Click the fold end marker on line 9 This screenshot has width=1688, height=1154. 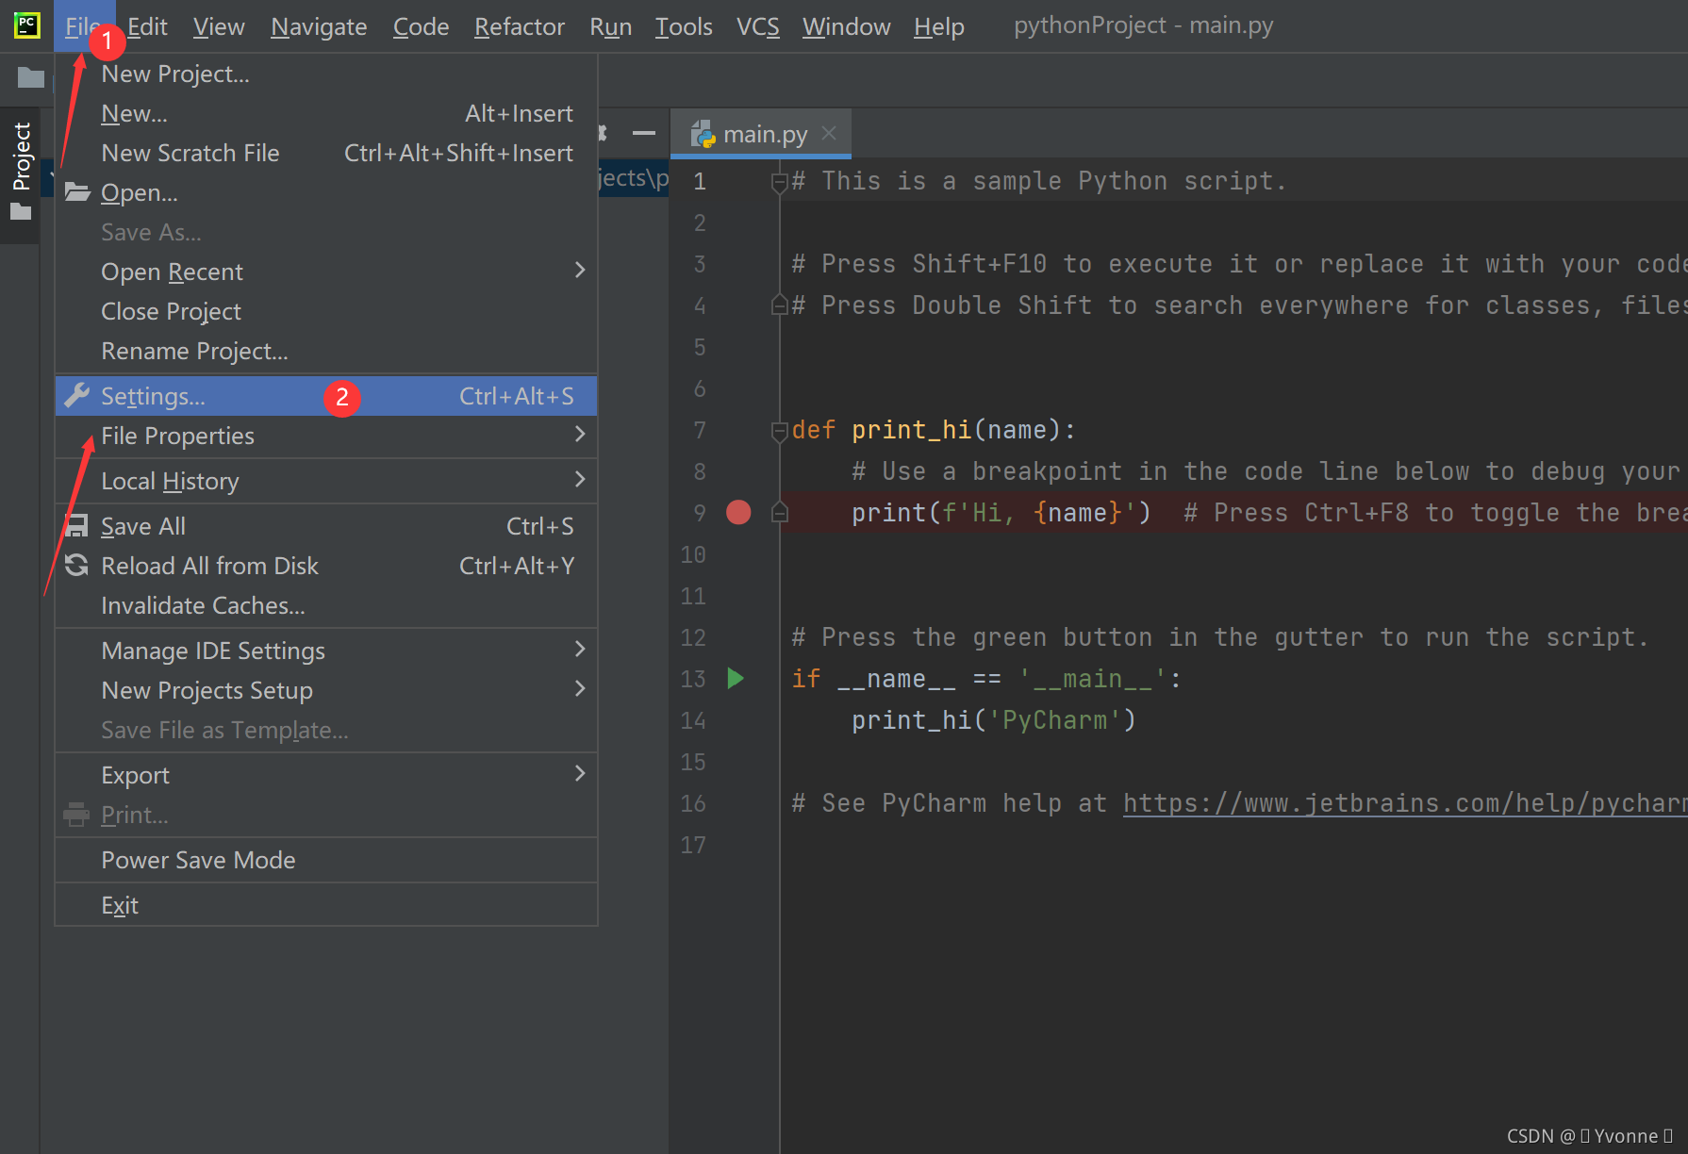click(x=780, y=512)
